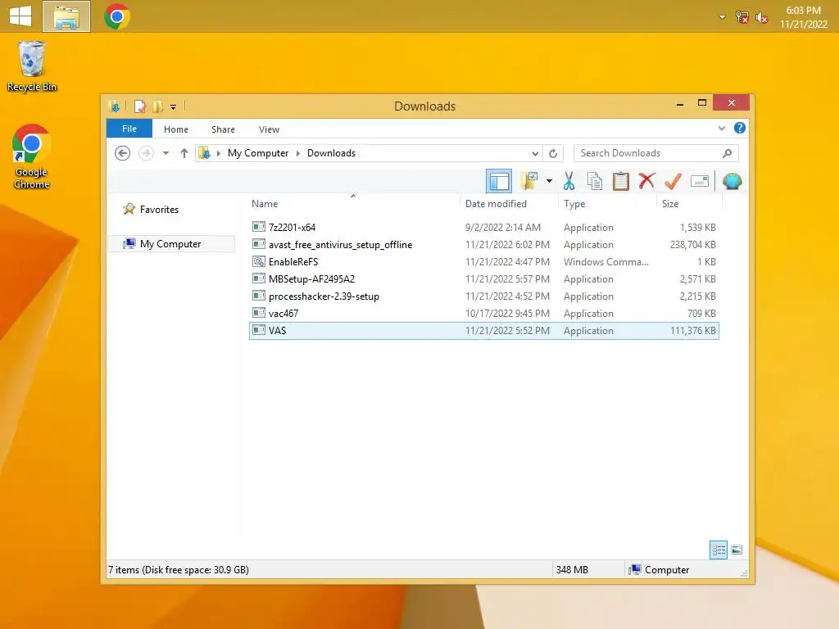Click the Copy pages icon
839x629 pixels.
point(595,181)
